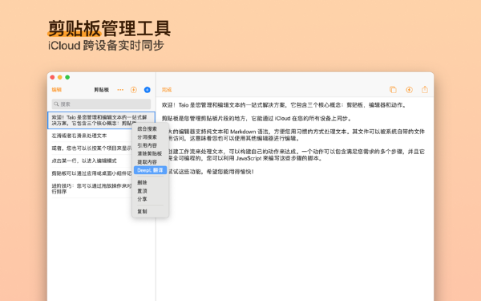Open the orange three-dots more options menu

click(x=120, y=90)
